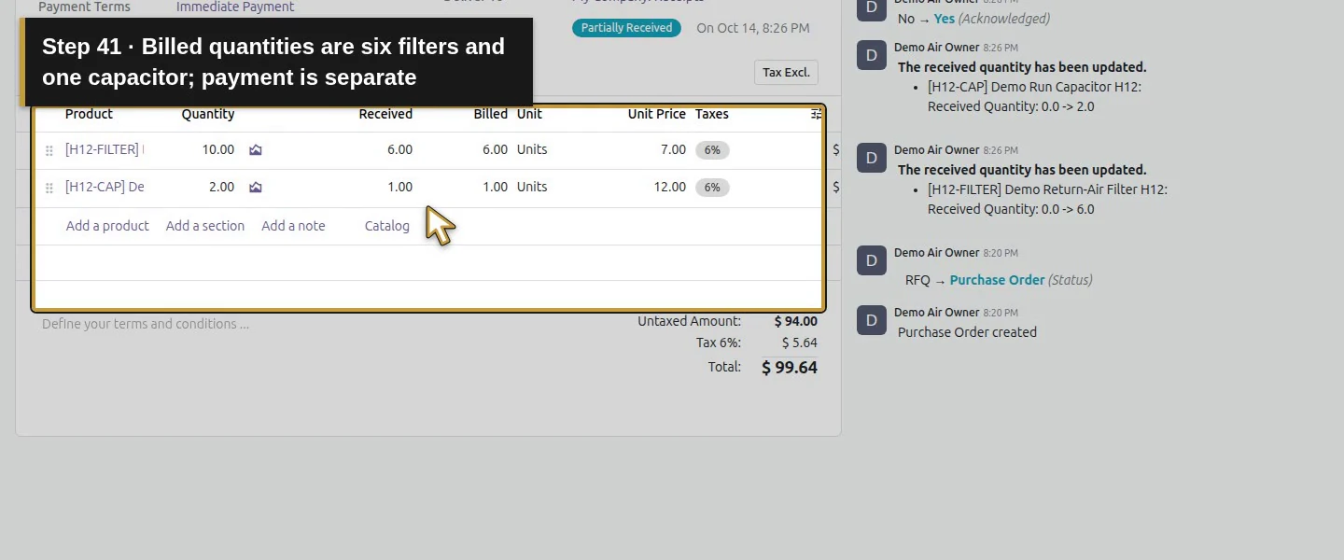Screen dimensions: 1344x560
Task: Click Received Quantity: 0.0 -> 2.0 text
Action: tap(1011, 106)
